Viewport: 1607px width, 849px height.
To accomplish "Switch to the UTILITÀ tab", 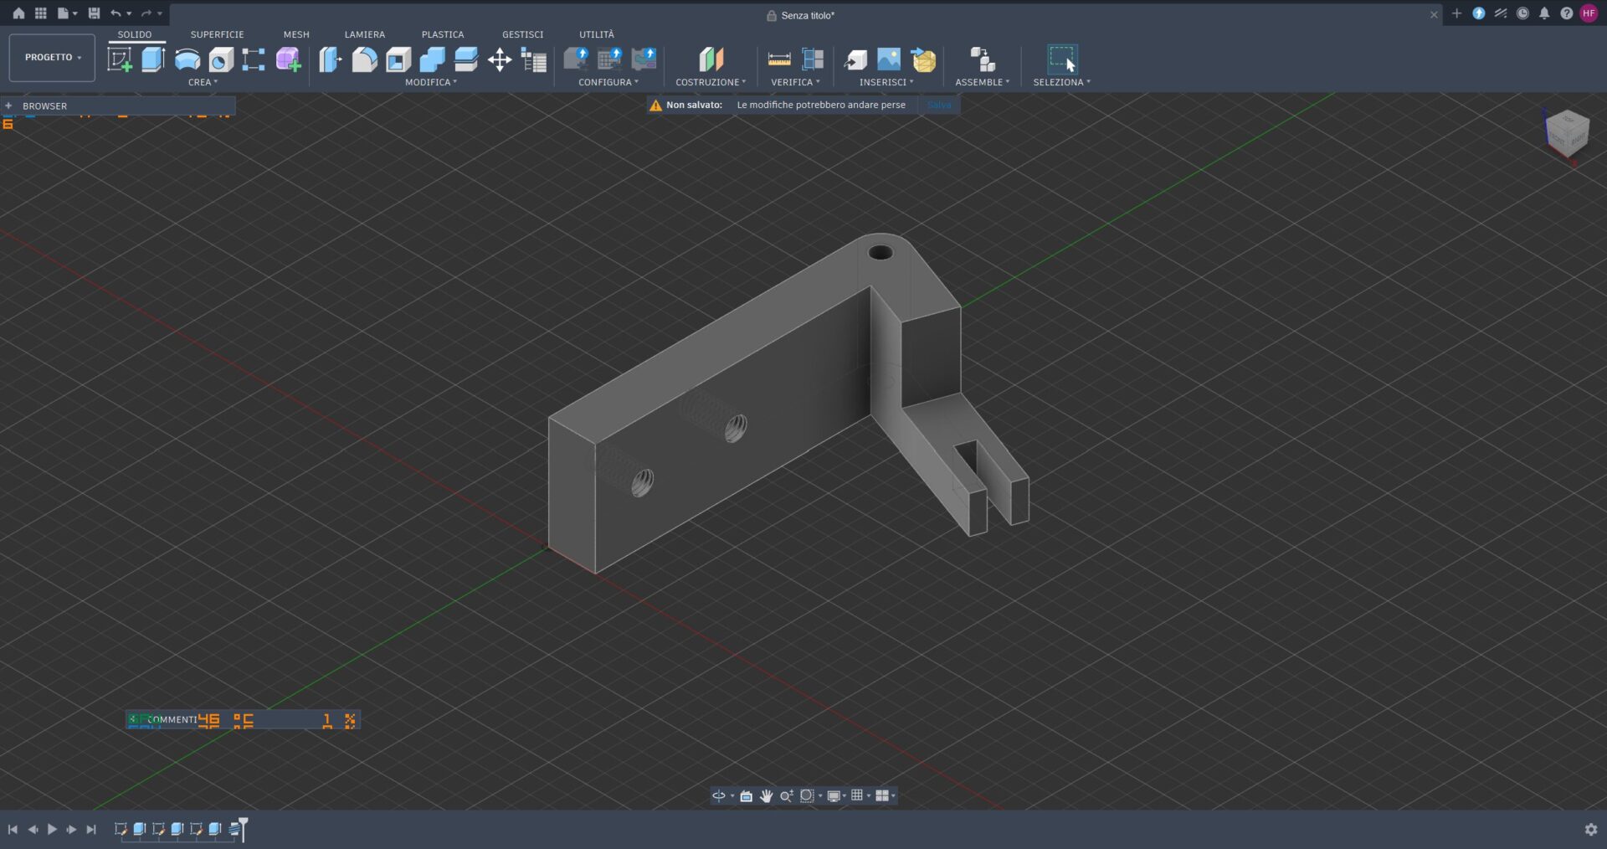I will click(x=597, y=34).
